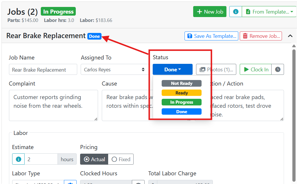
Task: Expand the From Template dropdown
Action: 269,12
